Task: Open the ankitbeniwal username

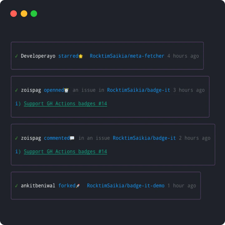Action: [38, 186]
